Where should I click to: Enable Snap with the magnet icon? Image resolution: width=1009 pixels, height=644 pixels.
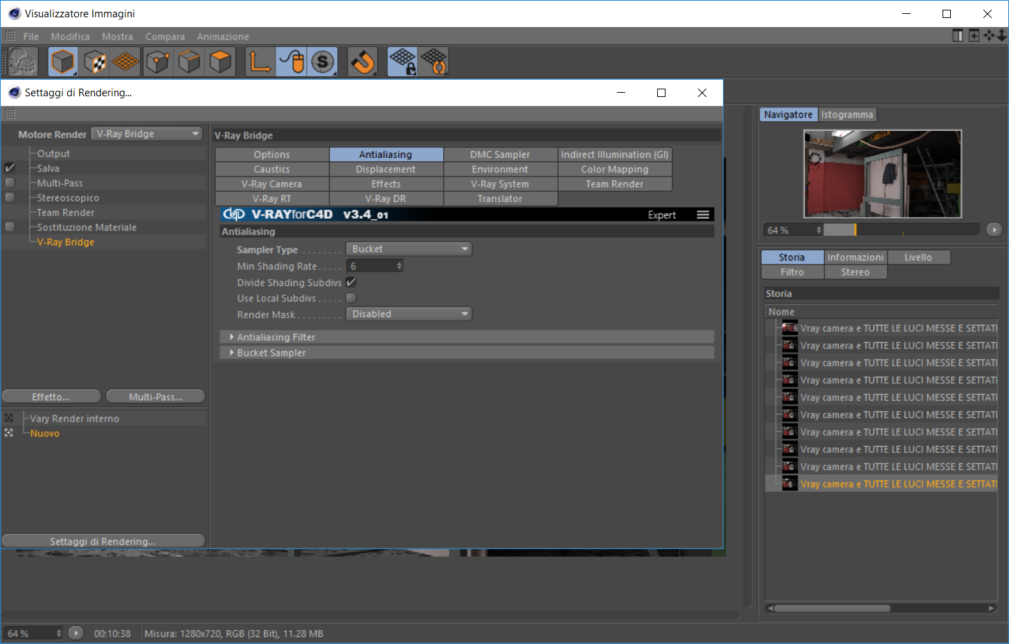tap(362, 62)
